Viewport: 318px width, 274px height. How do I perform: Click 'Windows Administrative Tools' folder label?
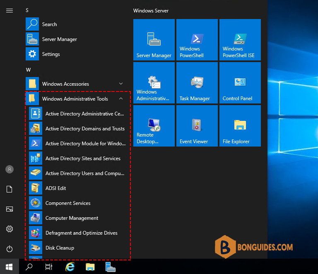pyautogui.click(x=75, y=99)
